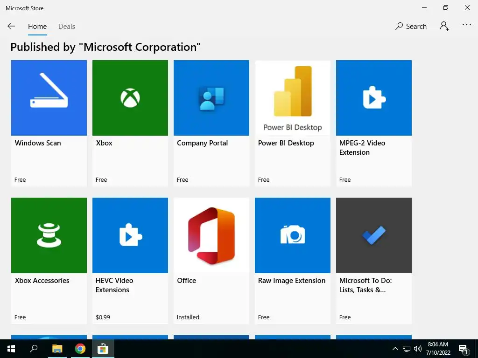Click the Microsoft To Do: Lists, Tasks title
The height and width of the screenshot is (358, 478).
tap(366, 285)
